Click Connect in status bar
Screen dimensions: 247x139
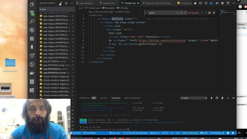point(76,133)
